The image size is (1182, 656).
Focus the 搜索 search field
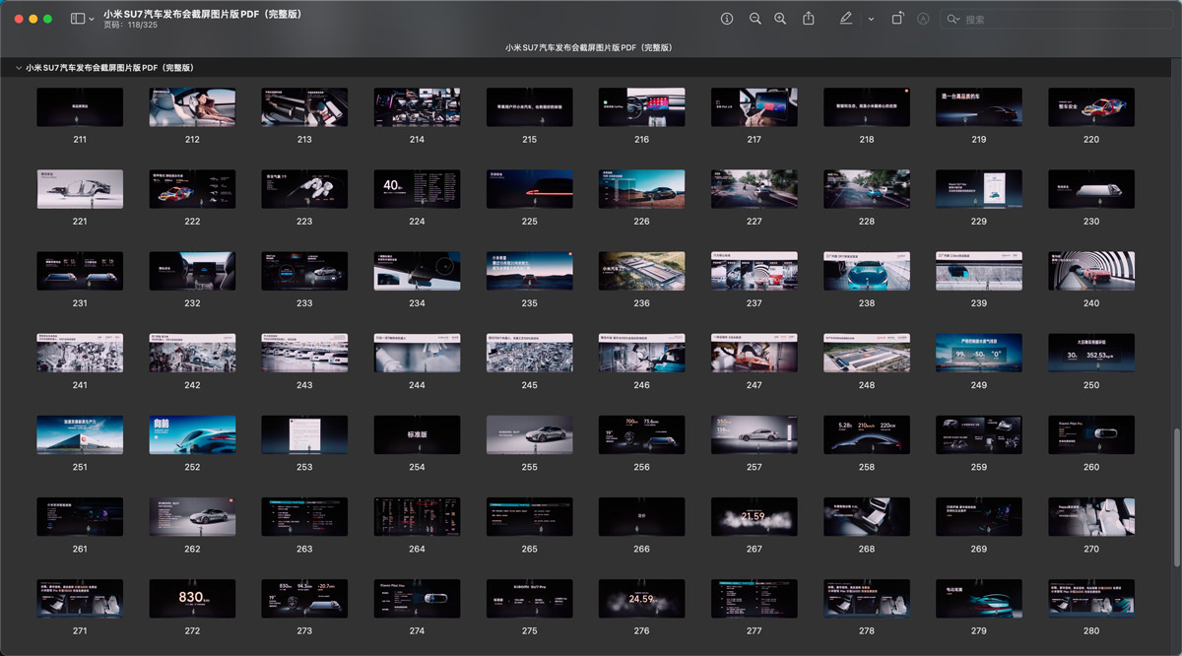pyautogui.click(x=1057, y=20)
